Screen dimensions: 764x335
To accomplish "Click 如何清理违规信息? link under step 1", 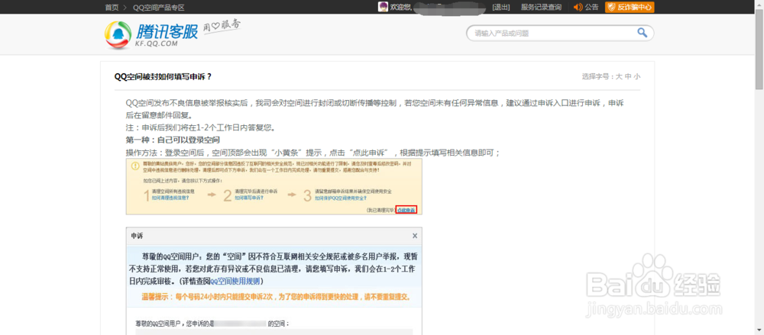I will [170, 198].
